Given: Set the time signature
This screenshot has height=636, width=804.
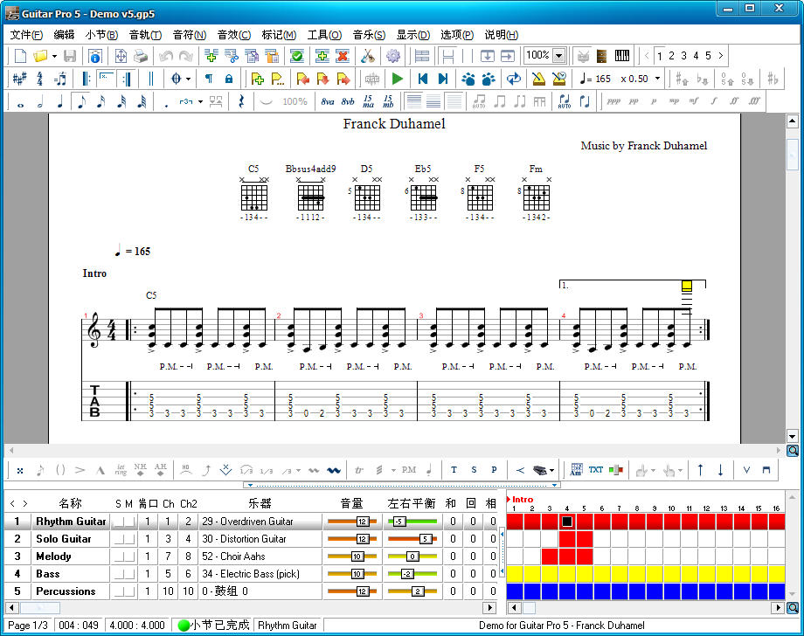Looking at the screenshot, I should [x=40, y=79].
